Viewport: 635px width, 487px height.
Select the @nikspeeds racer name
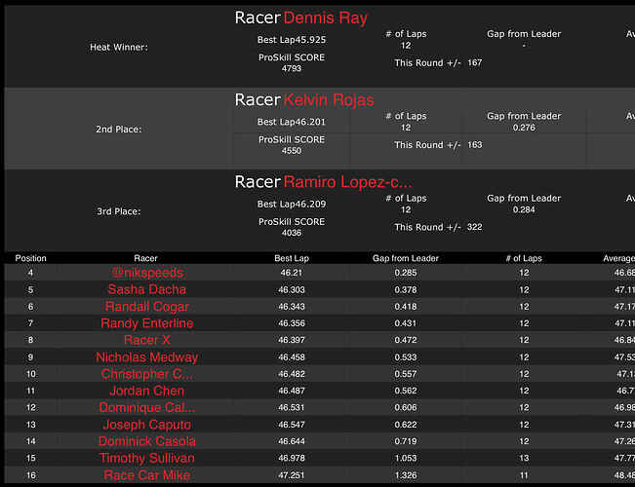pyautogui.click(x=146, y=273)
